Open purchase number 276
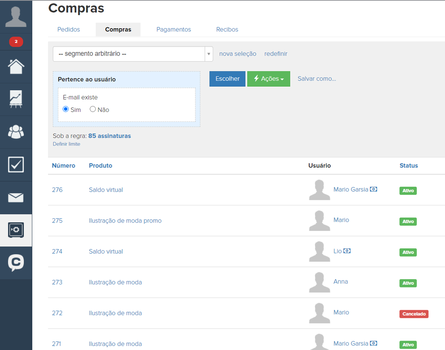This screenshot has width=445, height=350. [57, 190]
